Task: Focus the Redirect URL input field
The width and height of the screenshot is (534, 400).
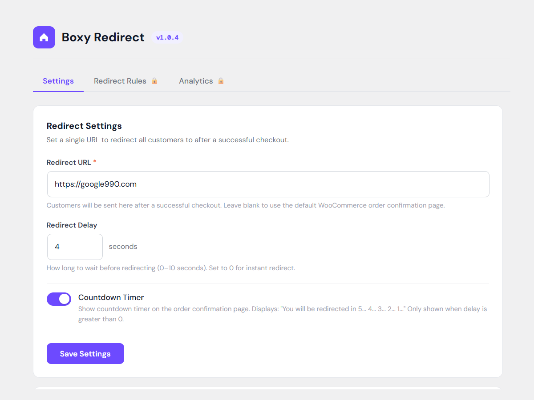Action: pyautogui.click(x=268, y=184)
